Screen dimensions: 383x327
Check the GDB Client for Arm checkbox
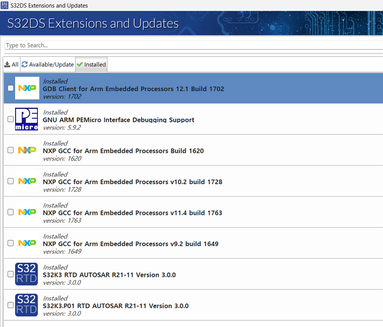[x=11, y=88]
